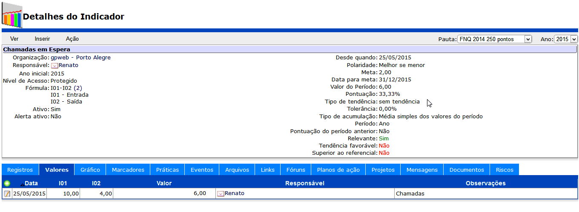
Task: Open the Marcadores tab
Action: tap(128, 170)
